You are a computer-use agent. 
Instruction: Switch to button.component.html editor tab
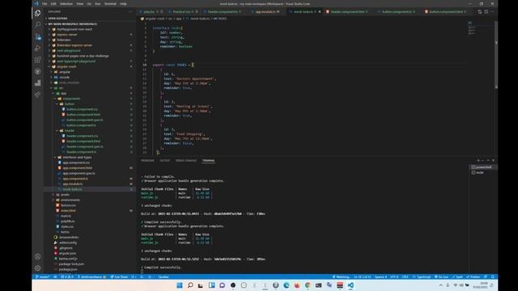coord(446,11)
